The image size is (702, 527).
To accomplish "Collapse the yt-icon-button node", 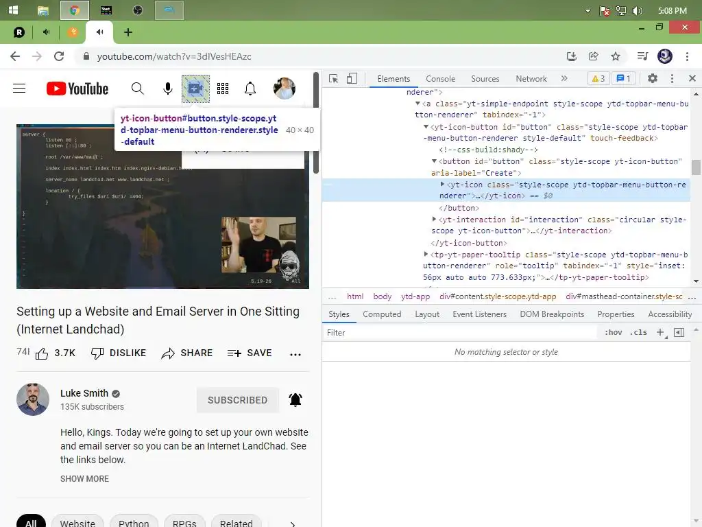I will point(426,127).
